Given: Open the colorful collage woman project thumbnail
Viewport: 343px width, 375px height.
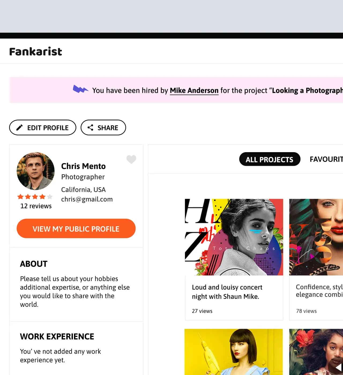Looking at the screenshot, I should click(x=316, y=237).
